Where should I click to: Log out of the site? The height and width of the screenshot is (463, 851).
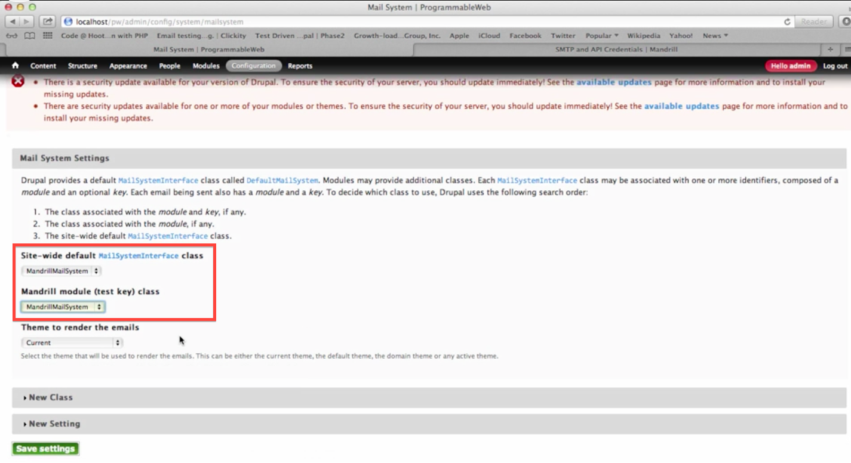pyautogui.click(x=835, y=66)
